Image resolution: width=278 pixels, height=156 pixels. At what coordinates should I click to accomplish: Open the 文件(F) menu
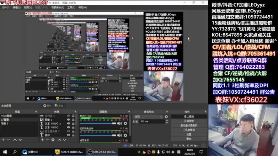pos(6,8)
